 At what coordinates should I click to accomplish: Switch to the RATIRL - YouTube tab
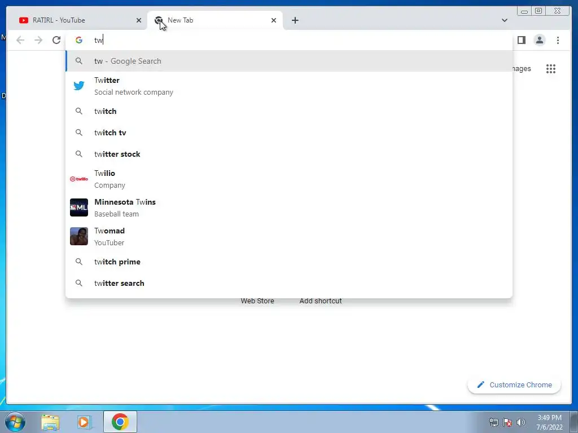77,20
